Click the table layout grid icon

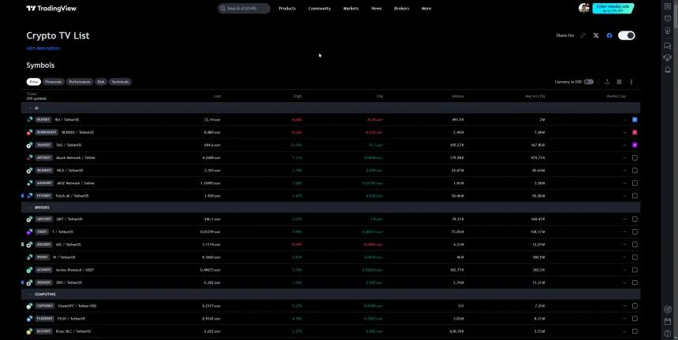619,82
